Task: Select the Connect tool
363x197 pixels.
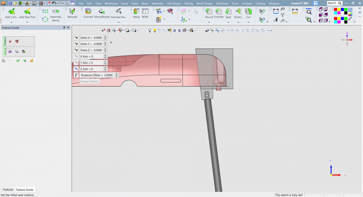Action: point(88,11)
